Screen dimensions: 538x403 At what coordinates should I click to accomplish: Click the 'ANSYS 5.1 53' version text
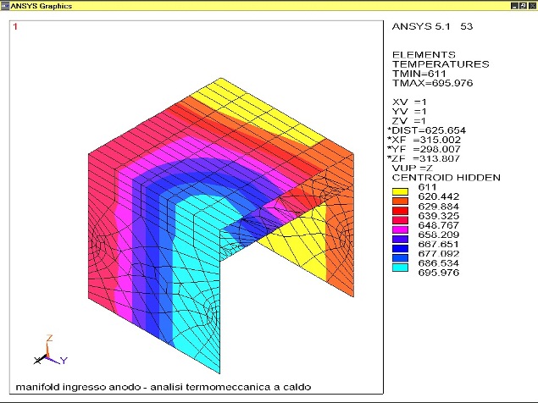[x=432, y=26]
